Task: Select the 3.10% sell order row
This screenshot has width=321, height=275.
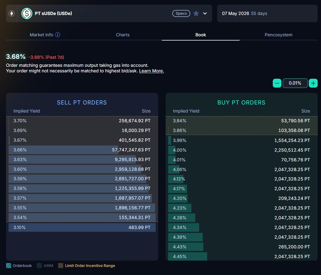Action: click(x=82, y=228)
